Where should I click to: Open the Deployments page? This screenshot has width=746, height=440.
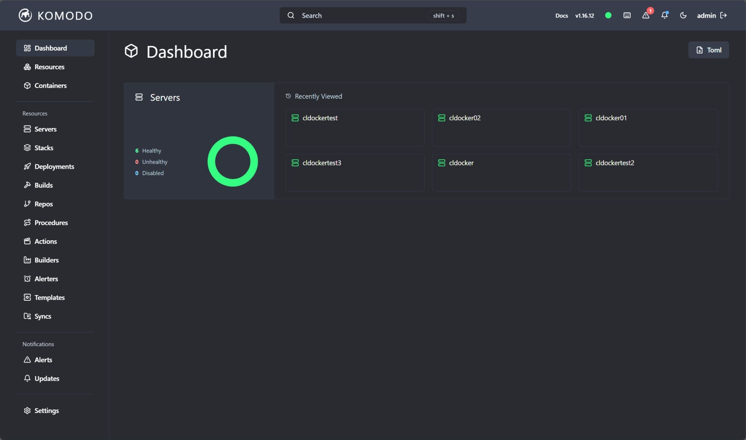(54, 167)
